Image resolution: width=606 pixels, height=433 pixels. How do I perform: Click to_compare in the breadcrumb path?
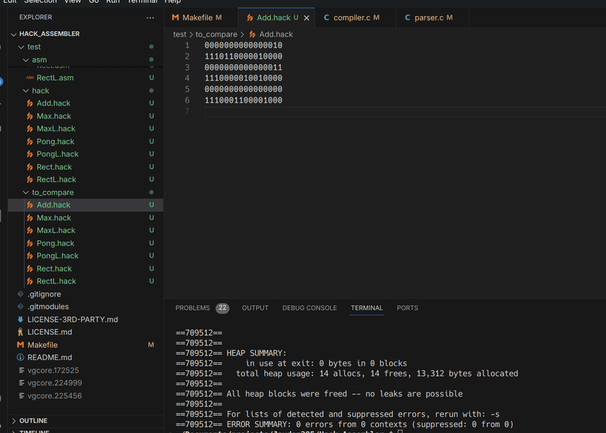(216, 34)
